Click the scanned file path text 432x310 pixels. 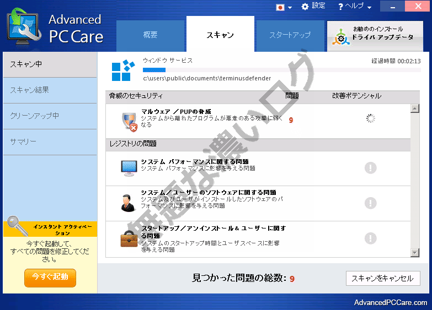(x=207, y=78)
